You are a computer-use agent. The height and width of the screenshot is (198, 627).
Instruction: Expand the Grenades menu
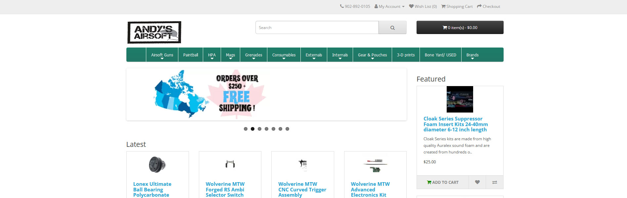coord(253,55)
